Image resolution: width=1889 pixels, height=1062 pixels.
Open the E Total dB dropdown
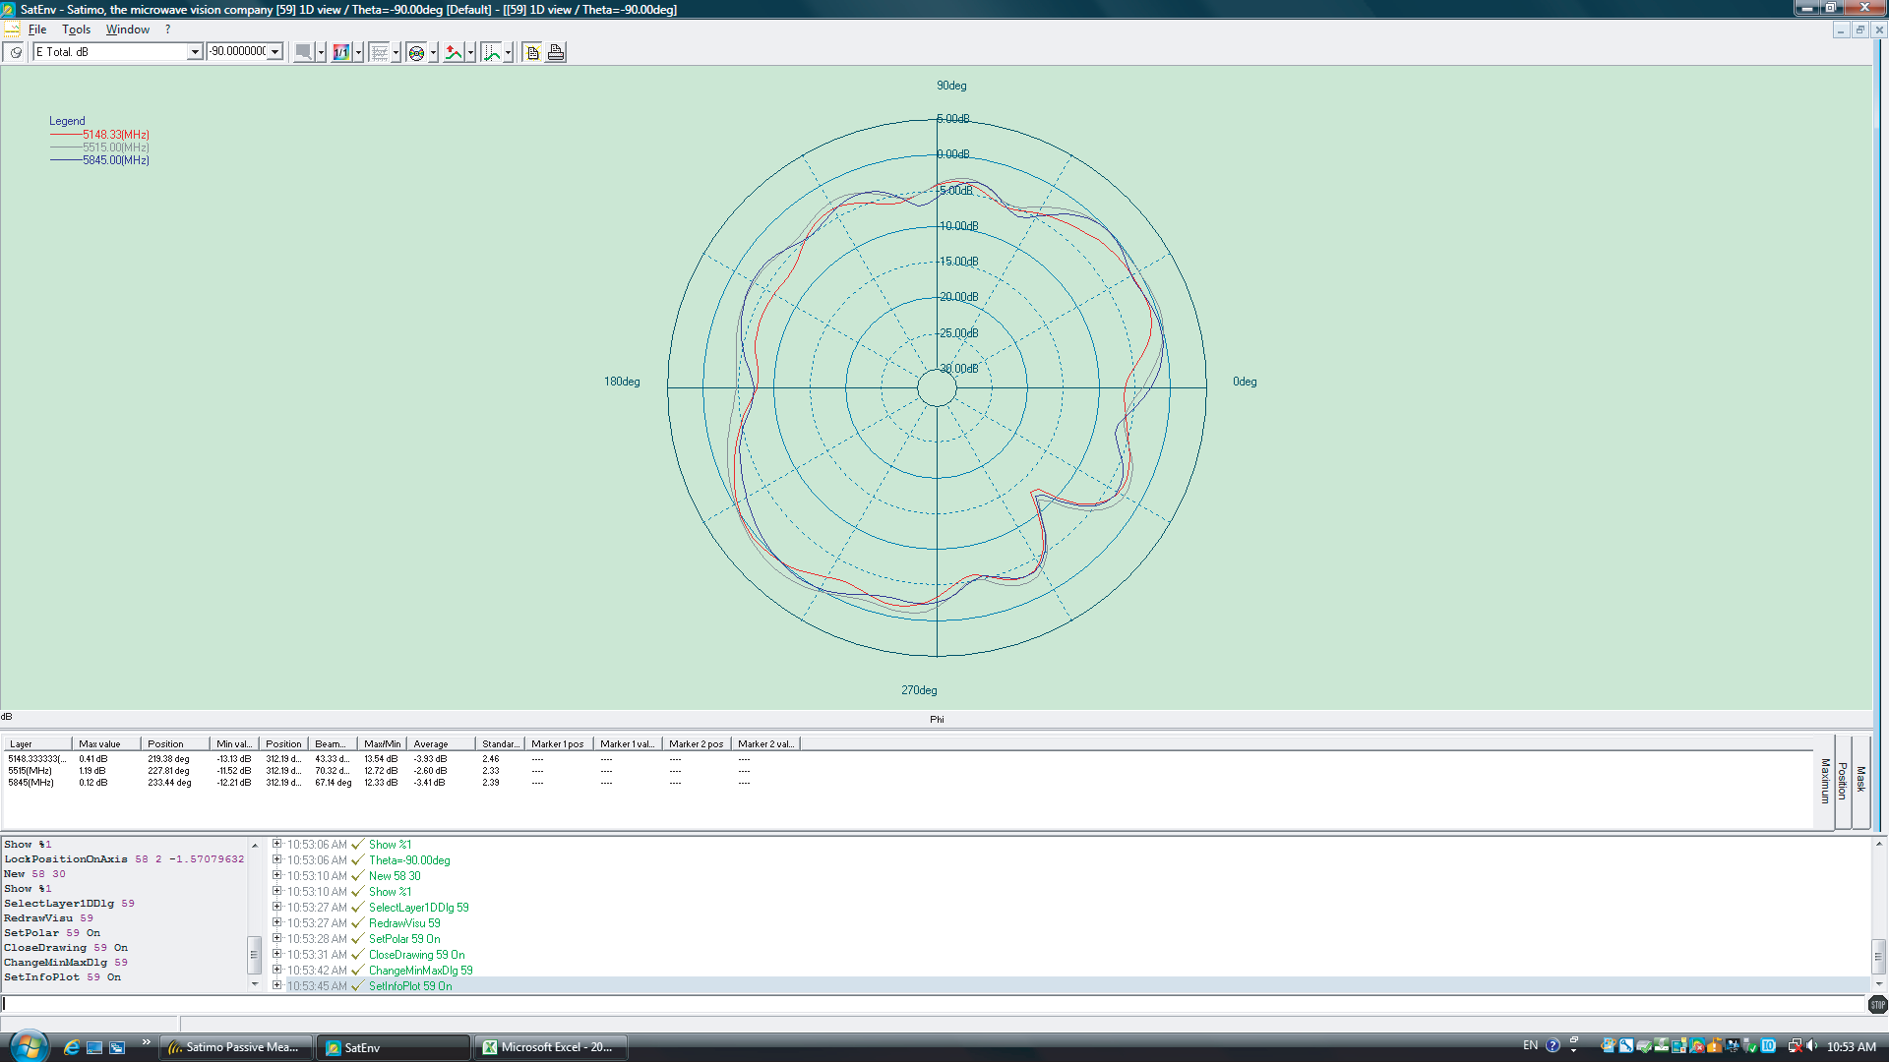tap(194, 52)
